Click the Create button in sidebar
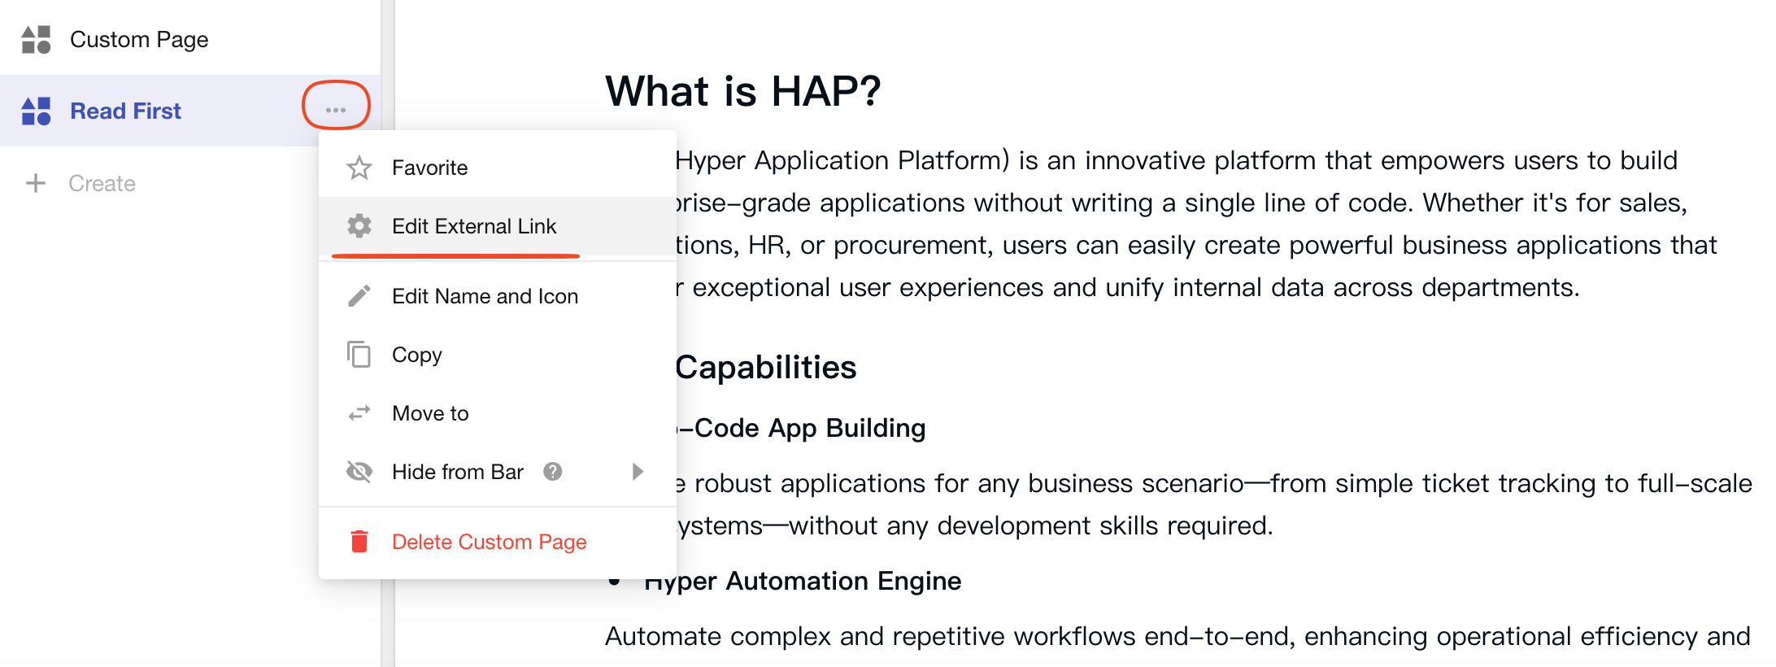 102,183
